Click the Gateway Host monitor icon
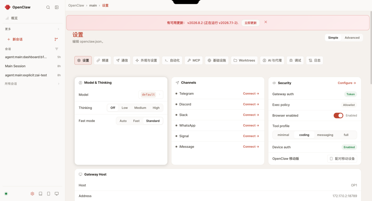Image resolution: width=372 pixels, height=201 pixels. (80, 174)
